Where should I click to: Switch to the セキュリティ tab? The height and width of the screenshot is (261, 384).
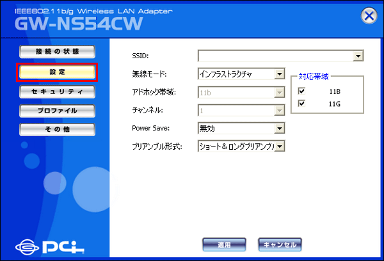pyautogui.click(x=58, y=91)
